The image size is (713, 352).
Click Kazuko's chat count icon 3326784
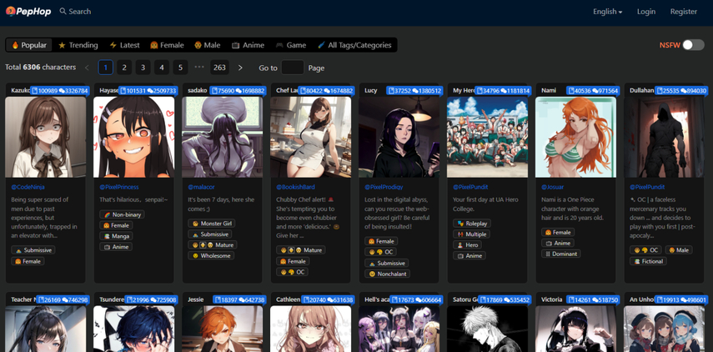click(62, 90)
